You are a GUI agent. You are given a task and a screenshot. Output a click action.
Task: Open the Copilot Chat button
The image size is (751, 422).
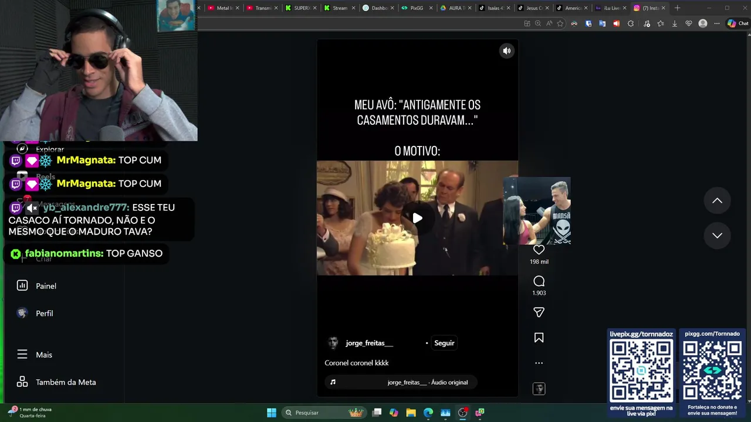(738, 23)
